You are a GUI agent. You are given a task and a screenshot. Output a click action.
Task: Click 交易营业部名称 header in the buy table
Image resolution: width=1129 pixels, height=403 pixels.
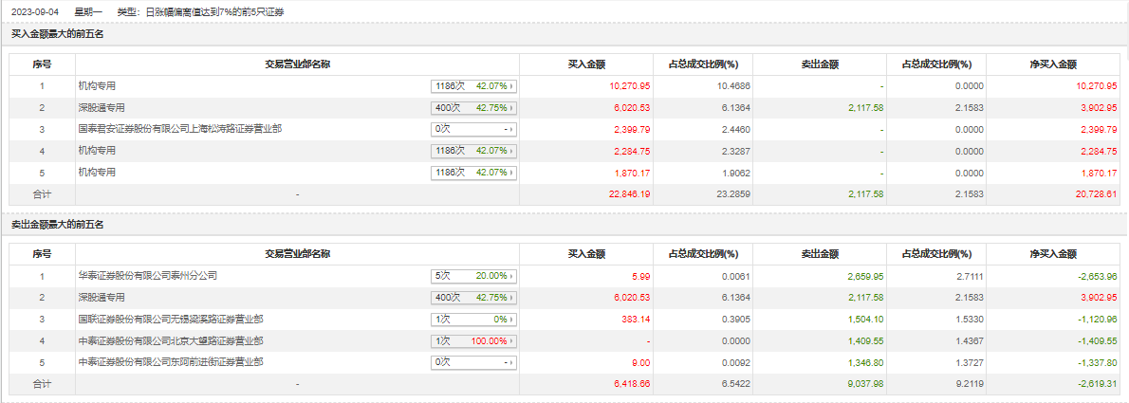[x=297, y=64]
